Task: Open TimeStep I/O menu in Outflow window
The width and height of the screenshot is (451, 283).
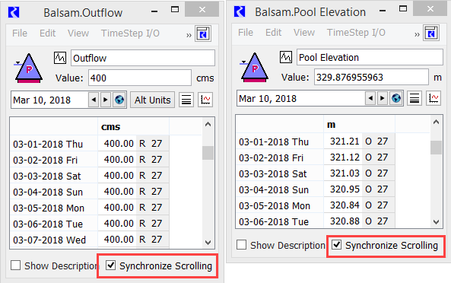Action: click(x=130, y=33)
